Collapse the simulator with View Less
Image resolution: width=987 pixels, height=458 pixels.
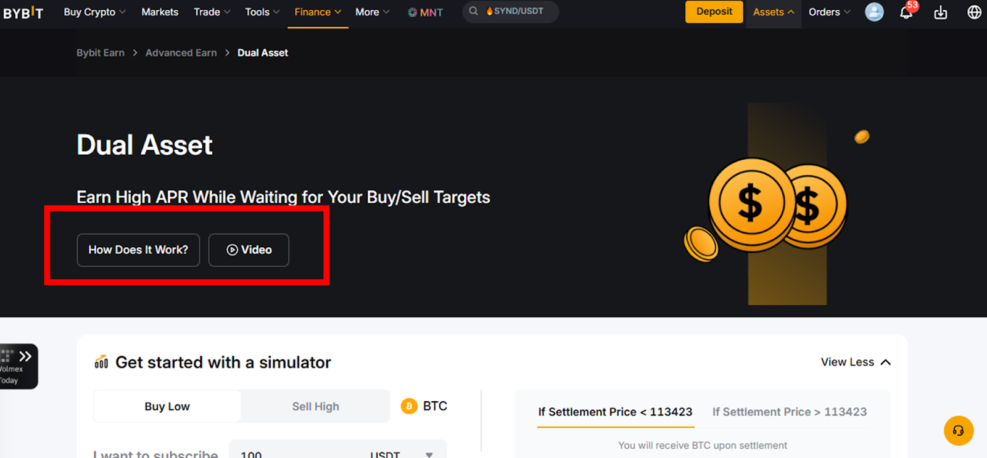855,362
